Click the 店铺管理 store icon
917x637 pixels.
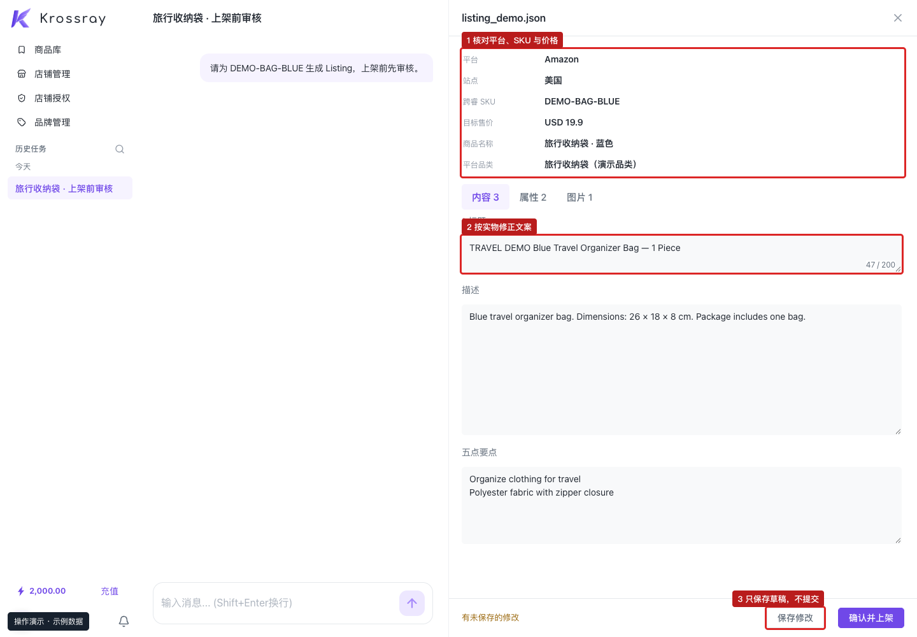click(x=22, y=74)
